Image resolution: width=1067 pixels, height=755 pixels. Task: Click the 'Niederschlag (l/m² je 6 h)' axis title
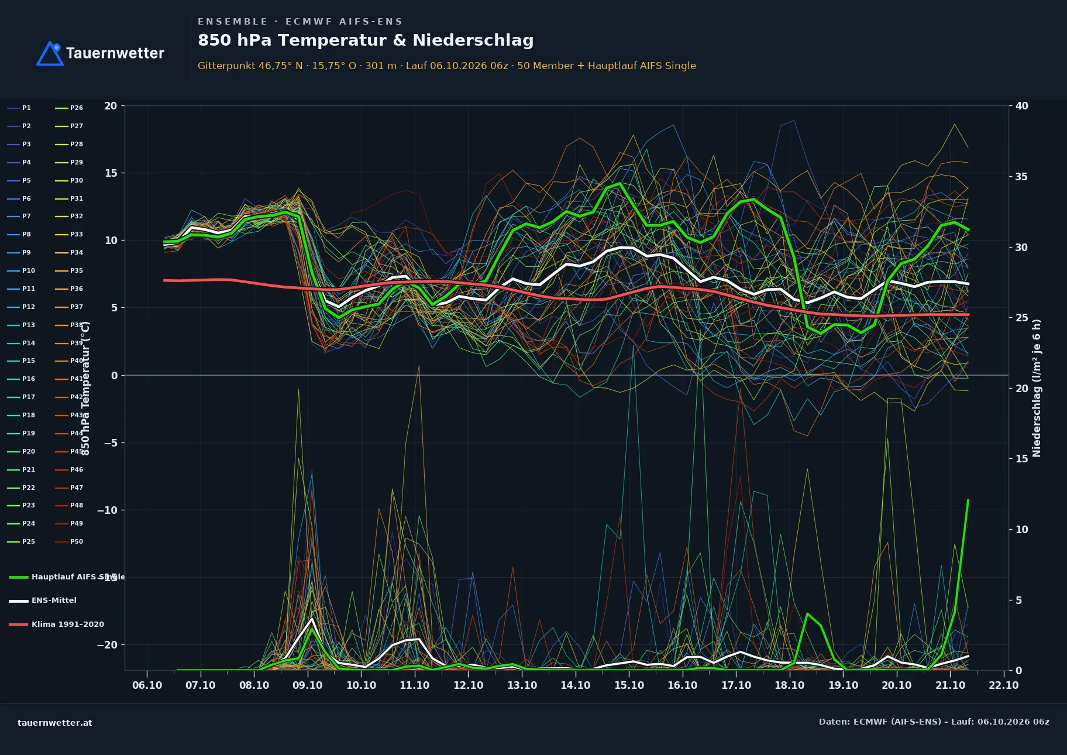pos(1037,388)
